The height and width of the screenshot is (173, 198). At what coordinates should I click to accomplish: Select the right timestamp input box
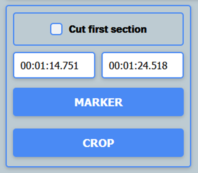(x=143, y=65)
